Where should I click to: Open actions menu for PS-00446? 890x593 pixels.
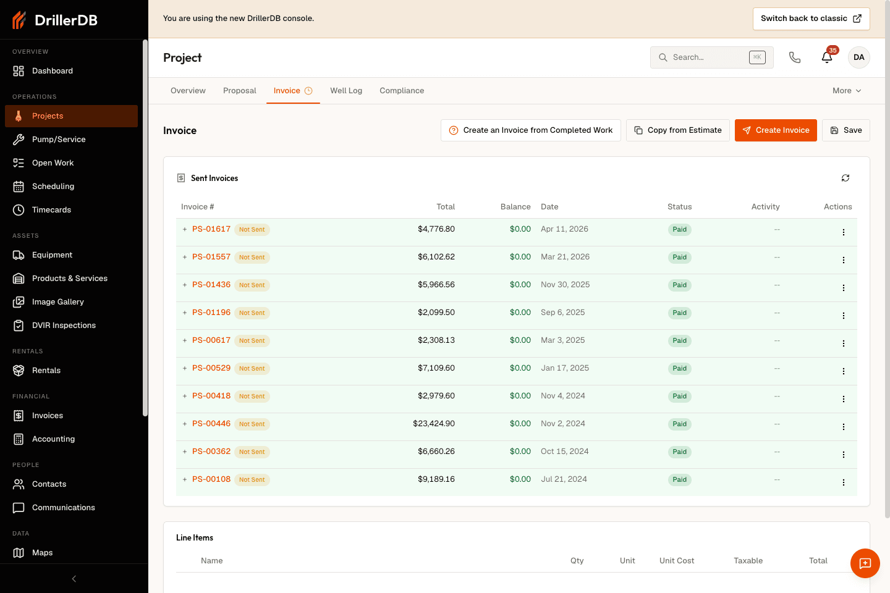[844, 427]
